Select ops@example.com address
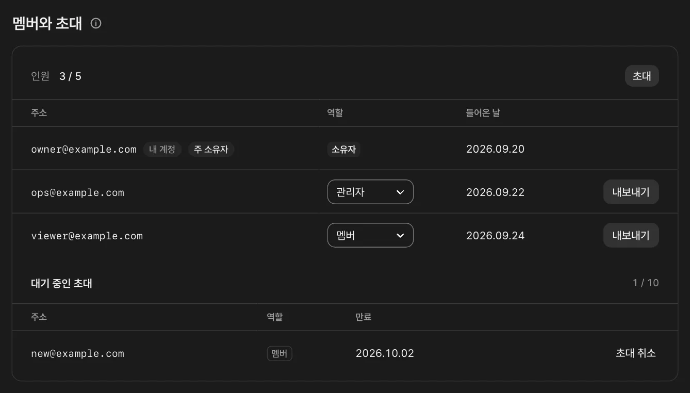 coord(77,193)
